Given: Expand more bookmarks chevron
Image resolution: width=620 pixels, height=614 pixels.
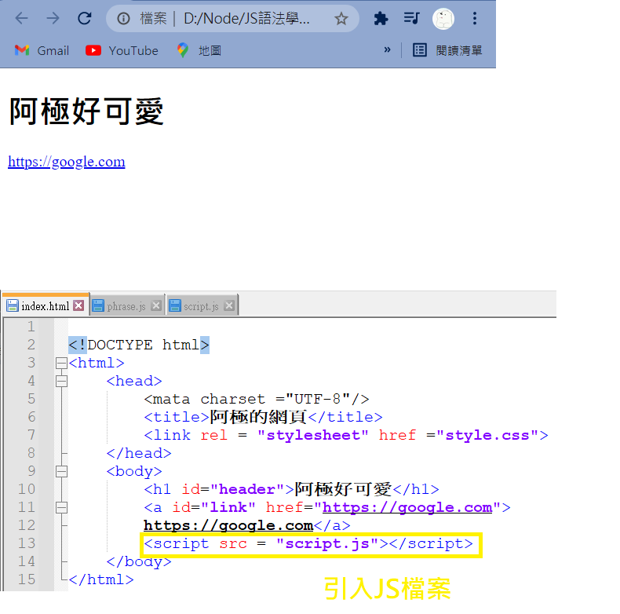Looking at the screenshot, I should [387, 49].
